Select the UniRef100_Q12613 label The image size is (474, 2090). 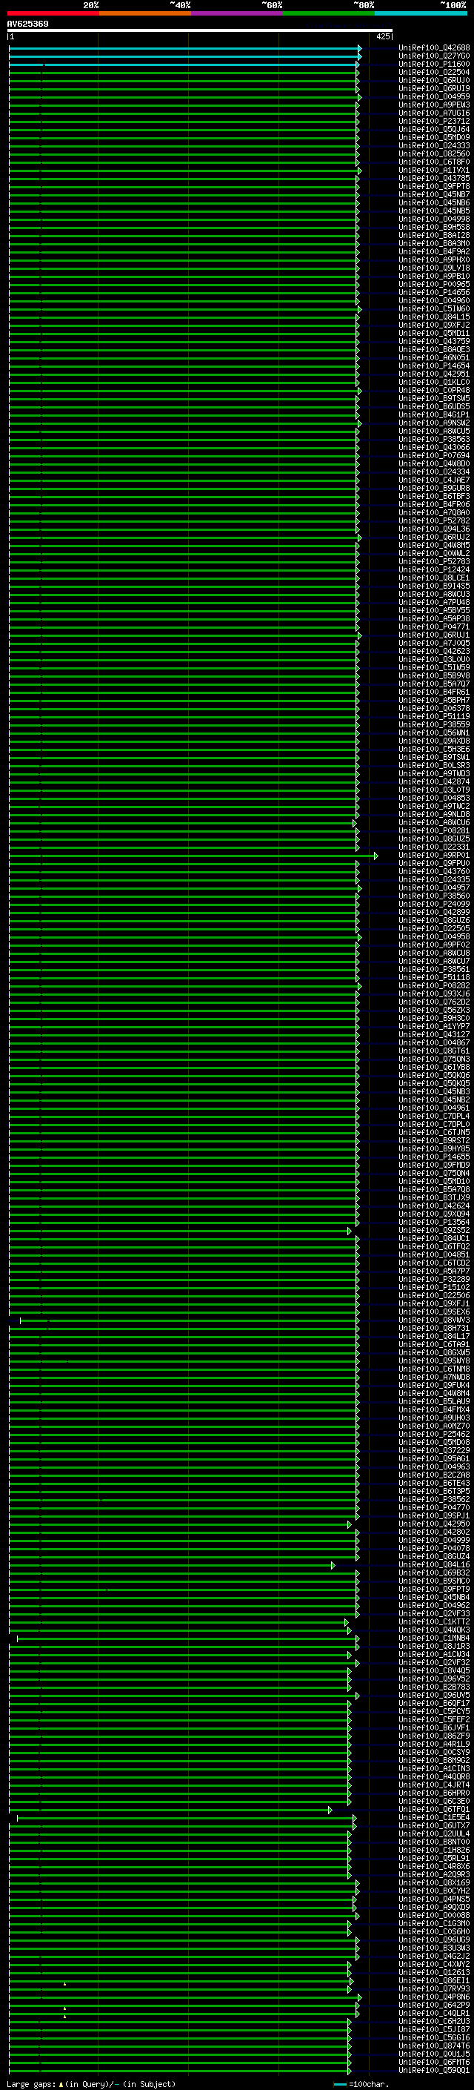(x=434, y=1972)
